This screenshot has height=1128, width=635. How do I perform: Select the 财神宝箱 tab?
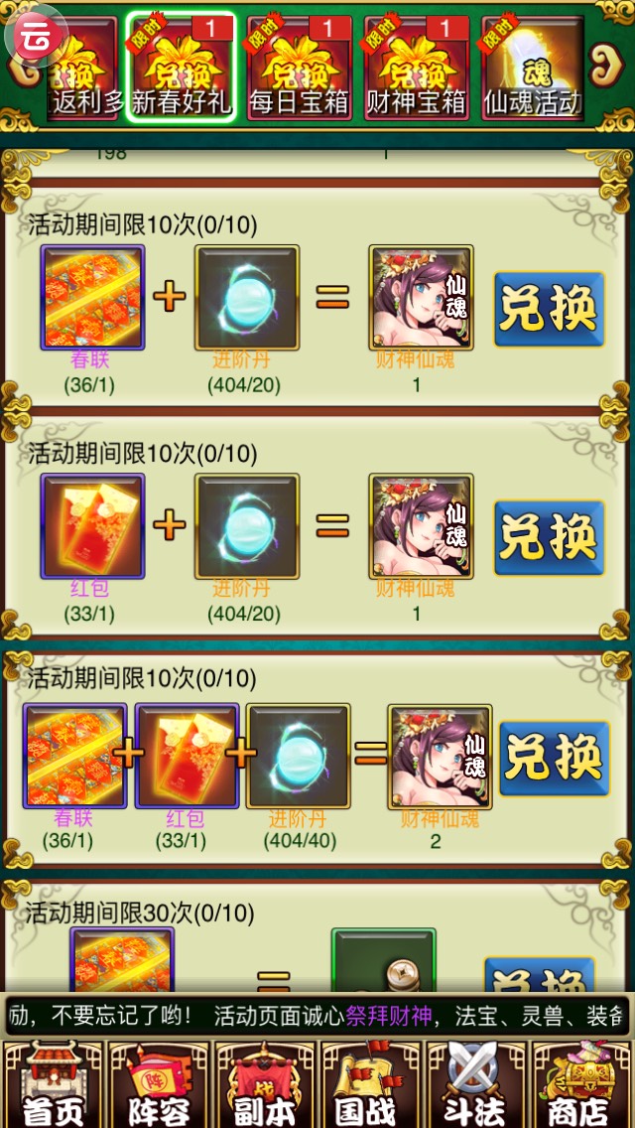point(417,68)
